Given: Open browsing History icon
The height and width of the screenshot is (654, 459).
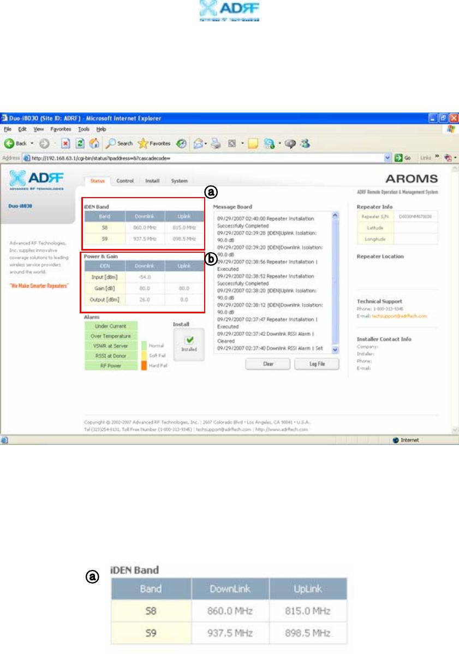Looking at the screenshot, I should tap(181, 144).
